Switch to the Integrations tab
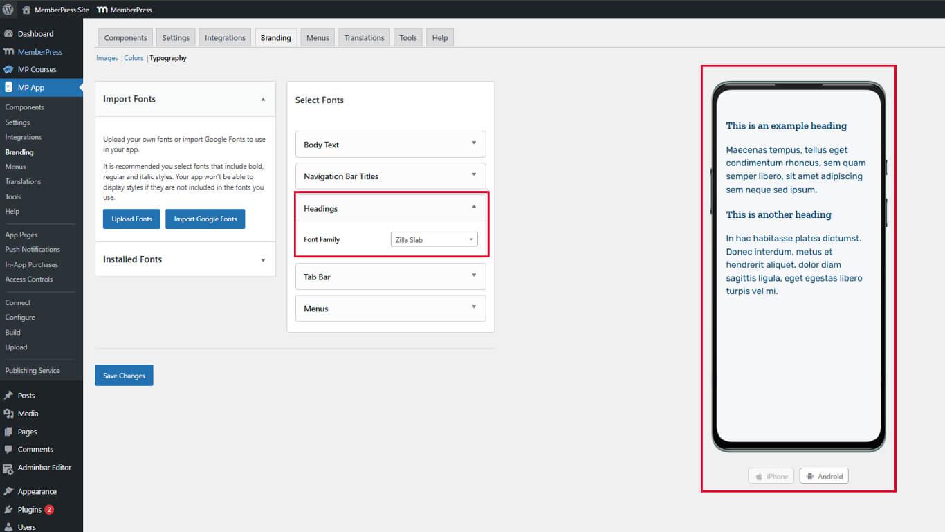The image size is (945, 532). coord(225,38)
